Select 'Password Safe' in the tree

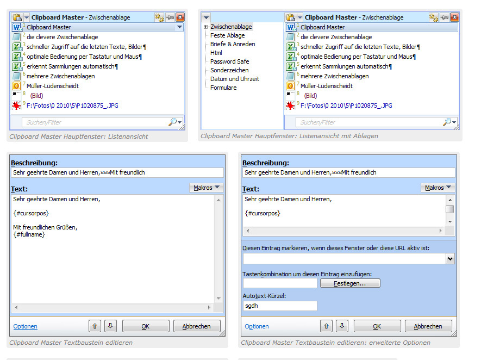229,61
